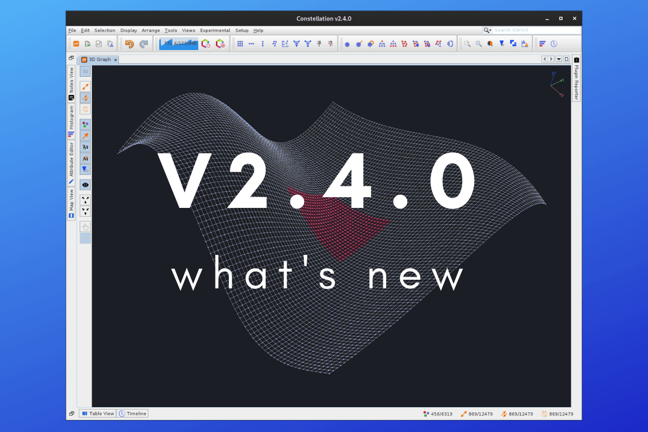Open the Experimental menu
The width and height of the screenshot is (648, 432).
pos(215,30)
